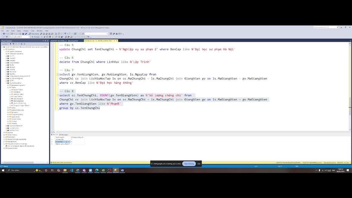The image size is (352, 198).
Task: Open Word from the taskbar
Action: coord(122,170)
